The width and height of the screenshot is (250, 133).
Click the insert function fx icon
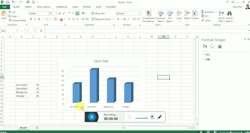(41, 30)
